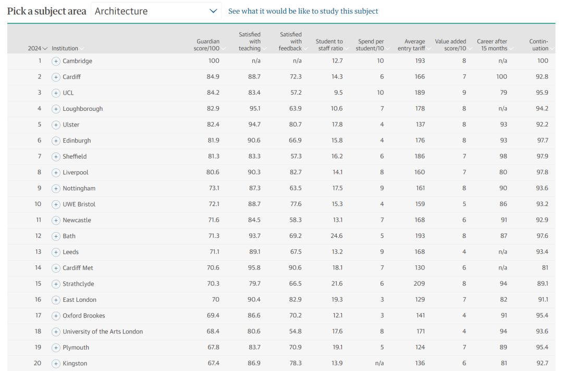563x371 pixels.
Task: Expand the Cardiff row plus icon
Action: point(56,77)
